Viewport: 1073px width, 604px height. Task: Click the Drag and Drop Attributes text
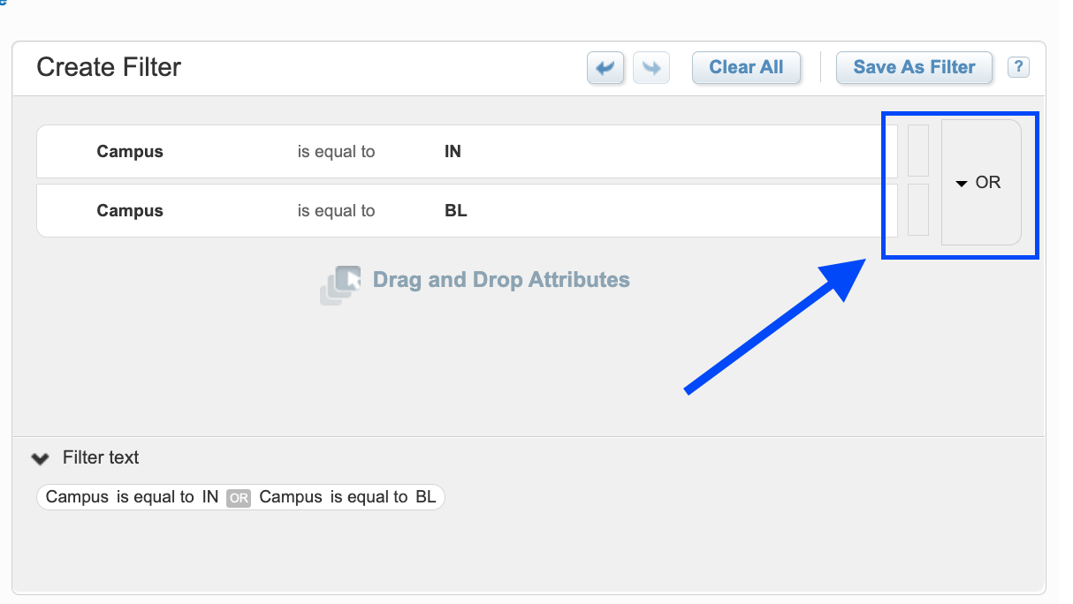[x=501, y=280]
